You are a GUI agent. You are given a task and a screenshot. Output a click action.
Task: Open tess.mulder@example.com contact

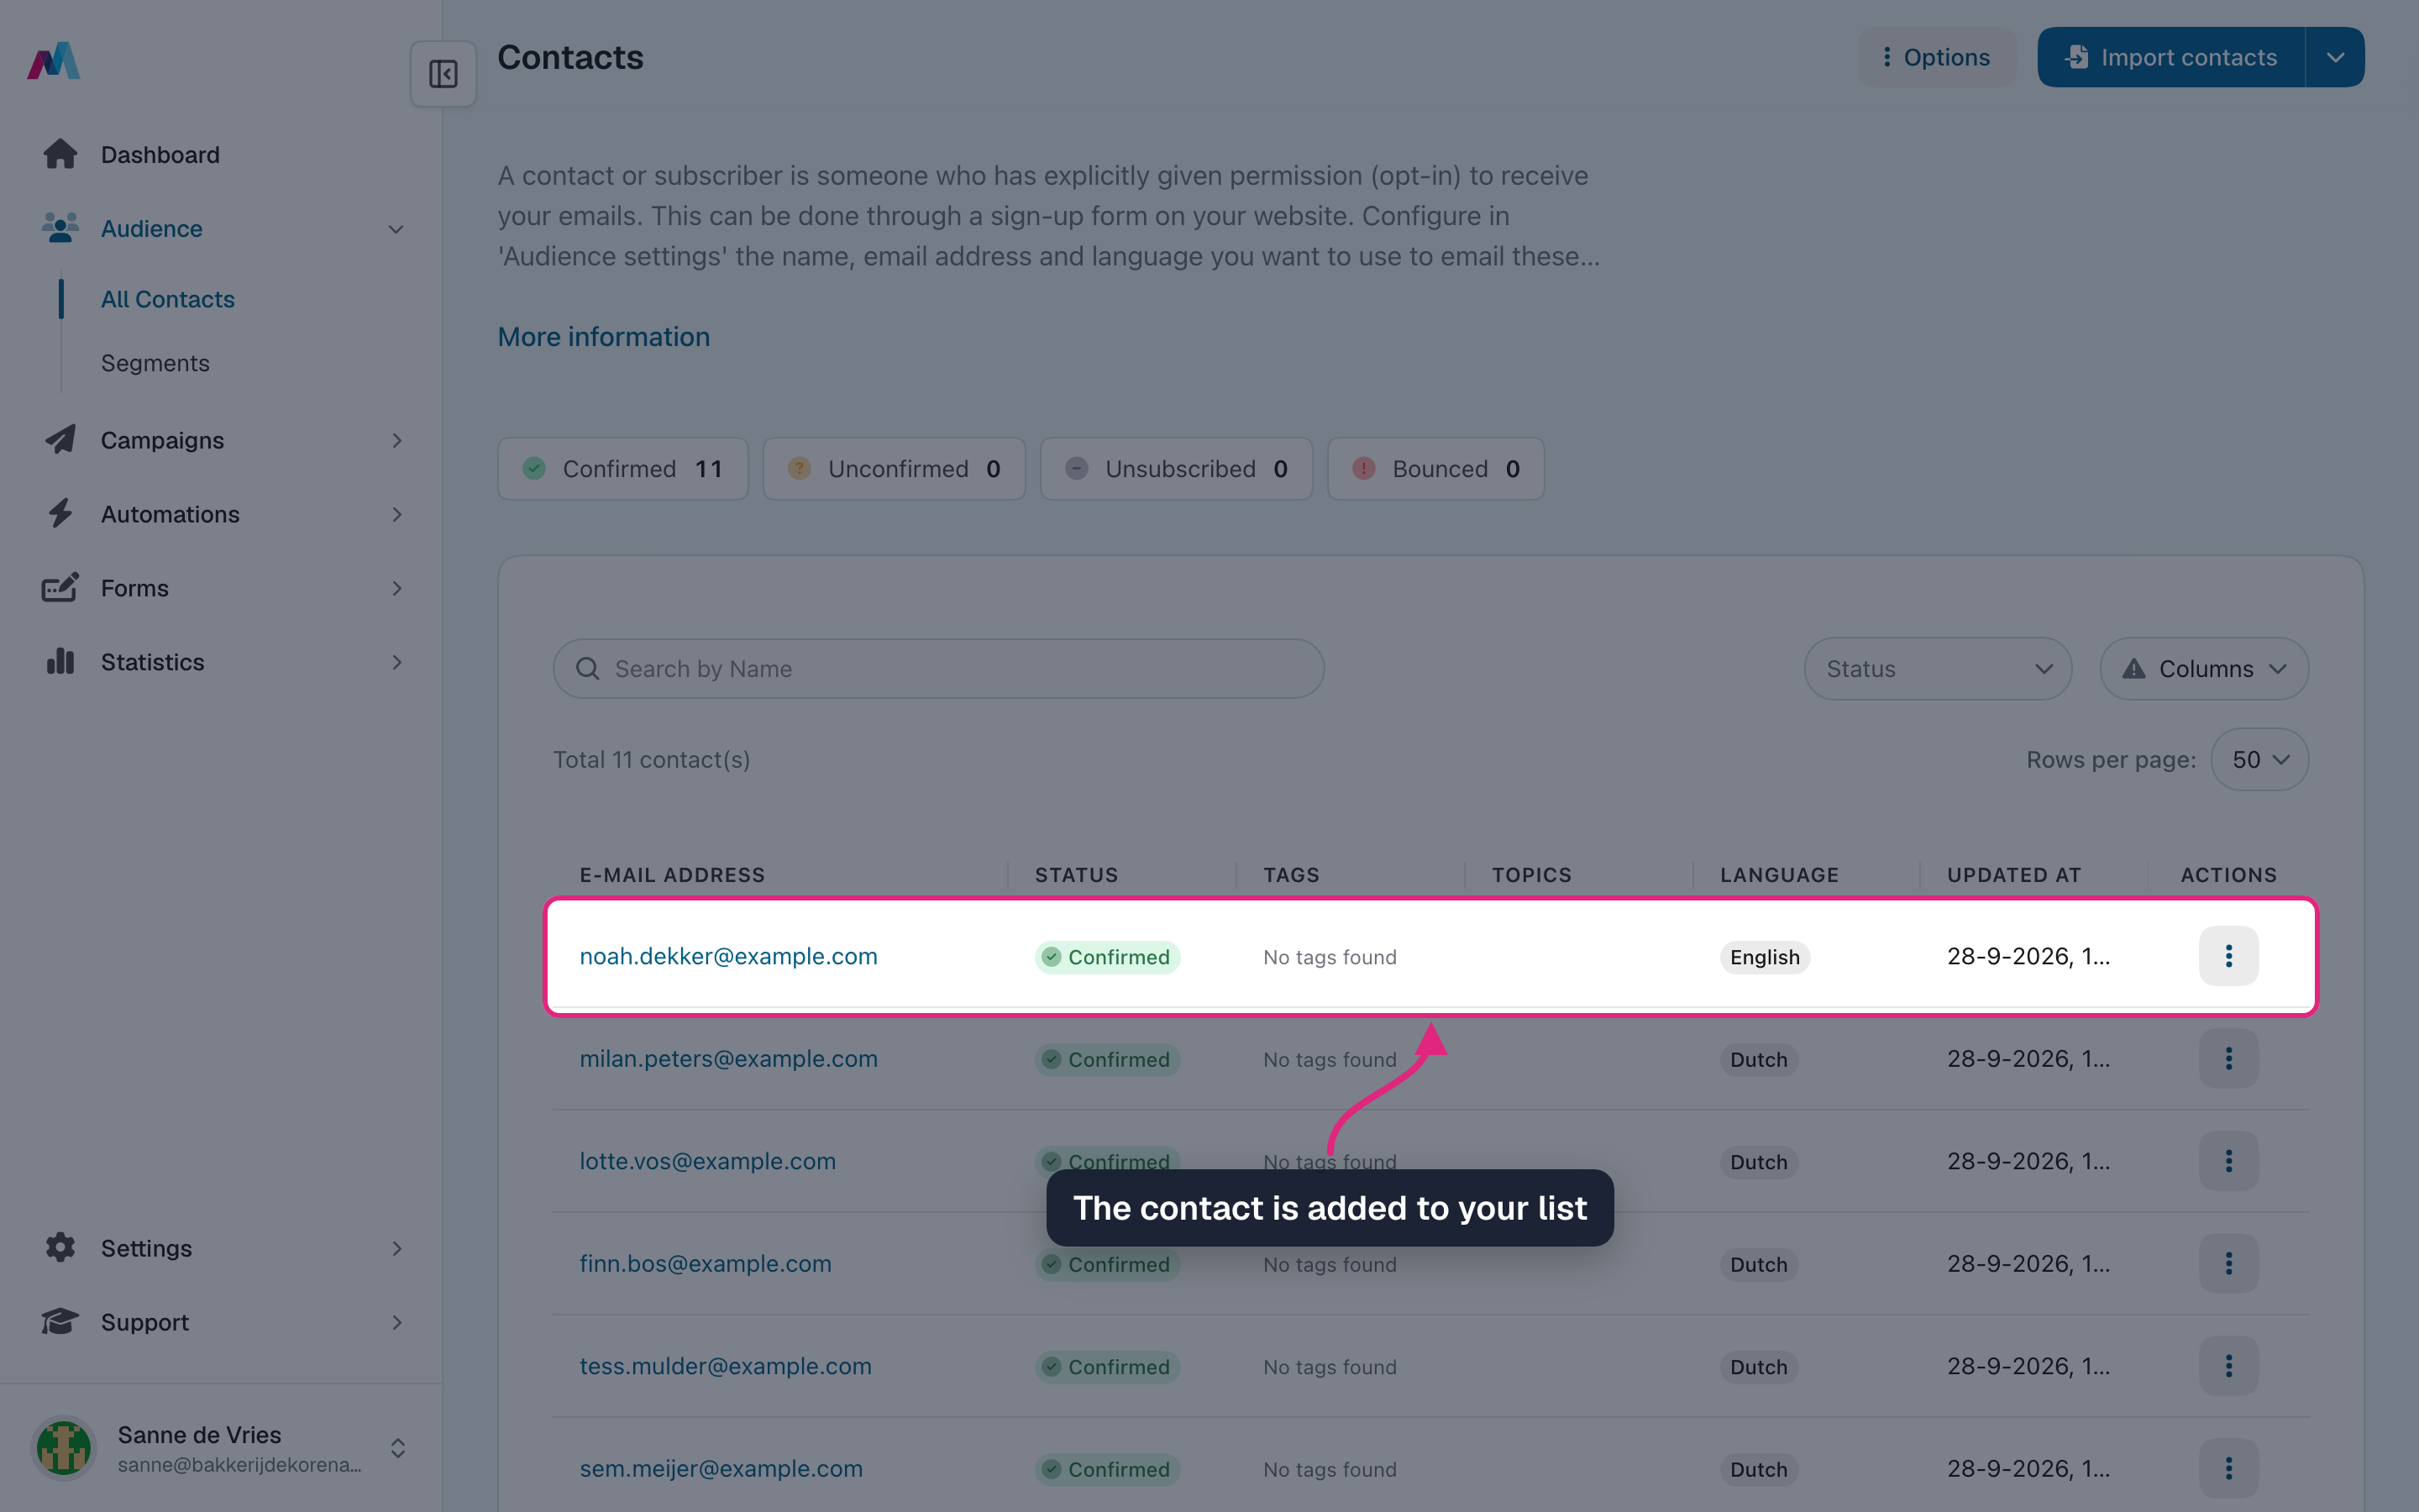coord(726,1366)
